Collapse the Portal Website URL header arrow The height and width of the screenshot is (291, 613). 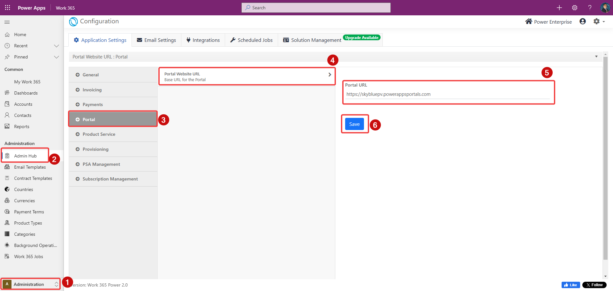point(596,57)
